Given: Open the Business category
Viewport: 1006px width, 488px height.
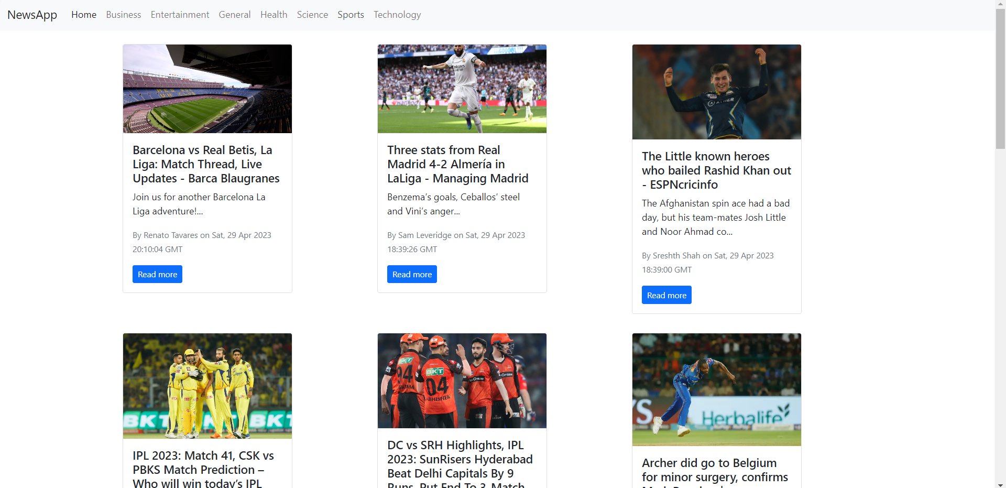Looking at the screenshot, I should (124, 15).
